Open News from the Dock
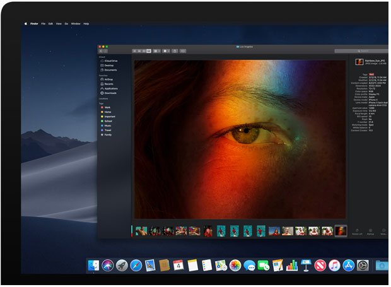Image resolution: width=391 pixels, height=287 pixels. [x=320, y=266]
